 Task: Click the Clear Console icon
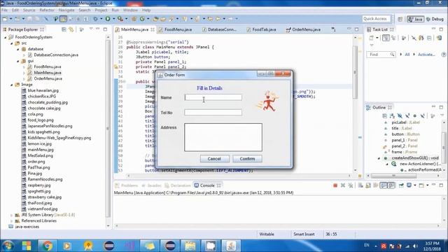360,185
